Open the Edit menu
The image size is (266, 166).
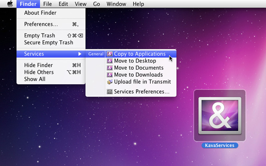[63, 4]
